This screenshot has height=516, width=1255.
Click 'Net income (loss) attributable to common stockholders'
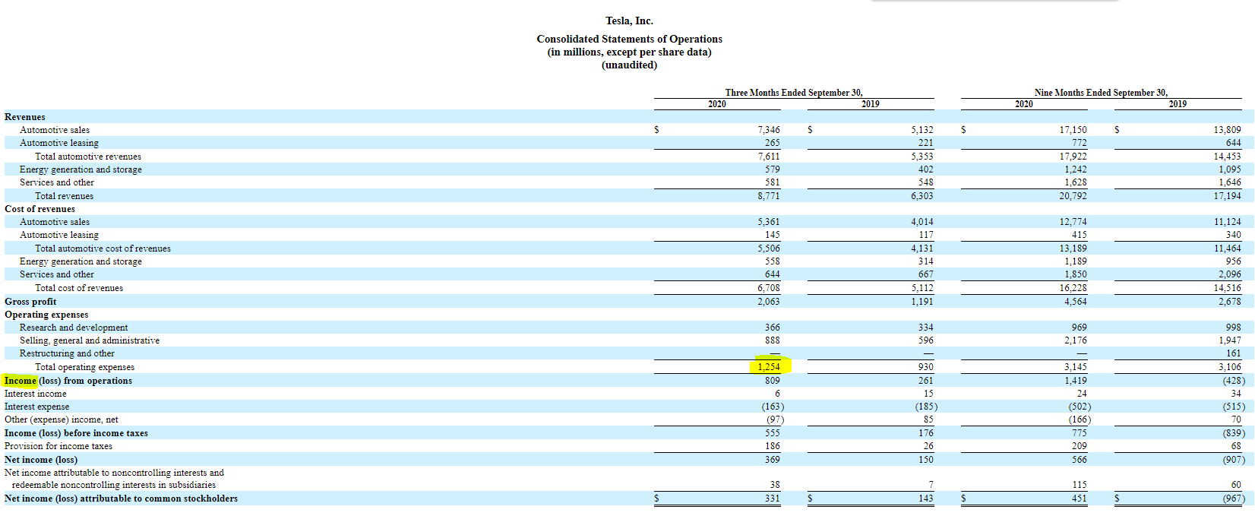pos(121,499)
